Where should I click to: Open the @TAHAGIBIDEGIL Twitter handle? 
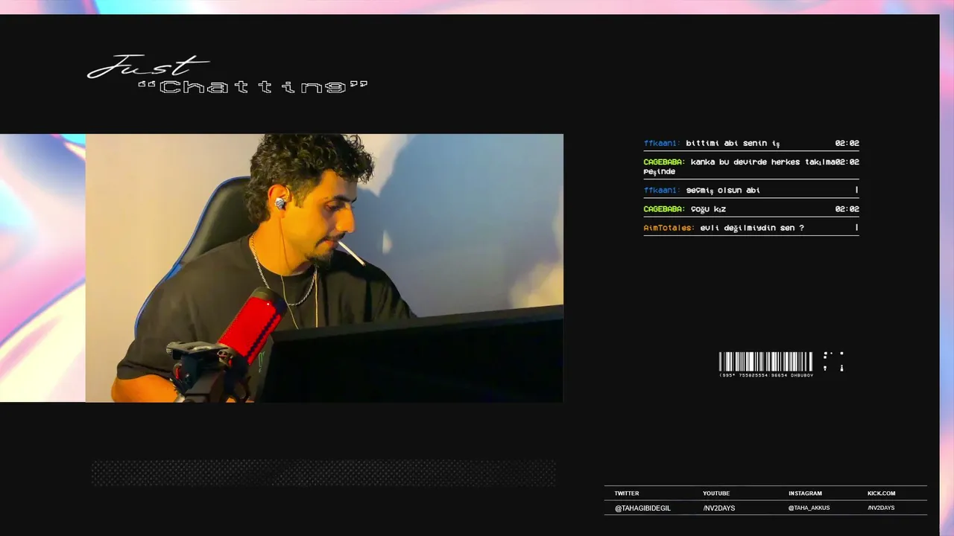(642, 508)
